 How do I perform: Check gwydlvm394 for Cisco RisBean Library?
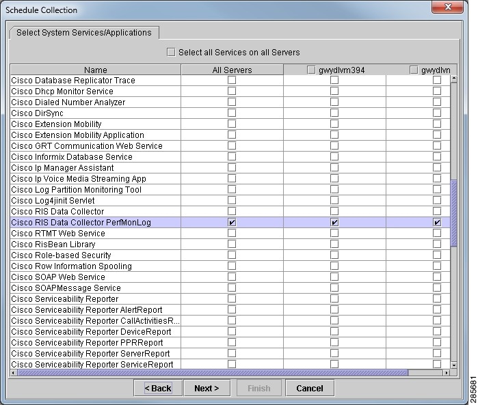click(334, 245)
